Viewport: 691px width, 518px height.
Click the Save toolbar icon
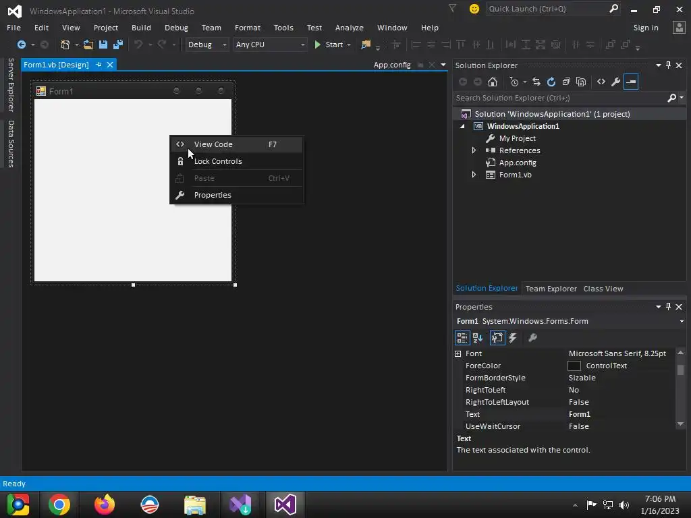tap(103, 45)
